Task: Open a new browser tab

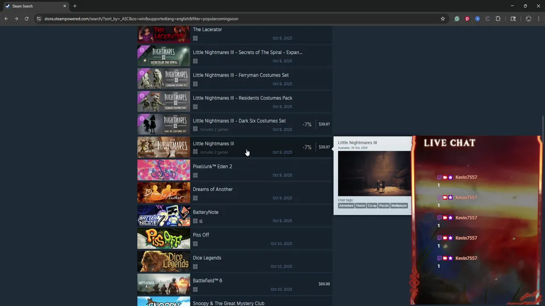Action: pos(75,6)
